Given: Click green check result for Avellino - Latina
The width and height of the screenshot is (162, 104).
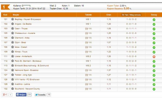Looking at the screenshot, I should point(154,85).
